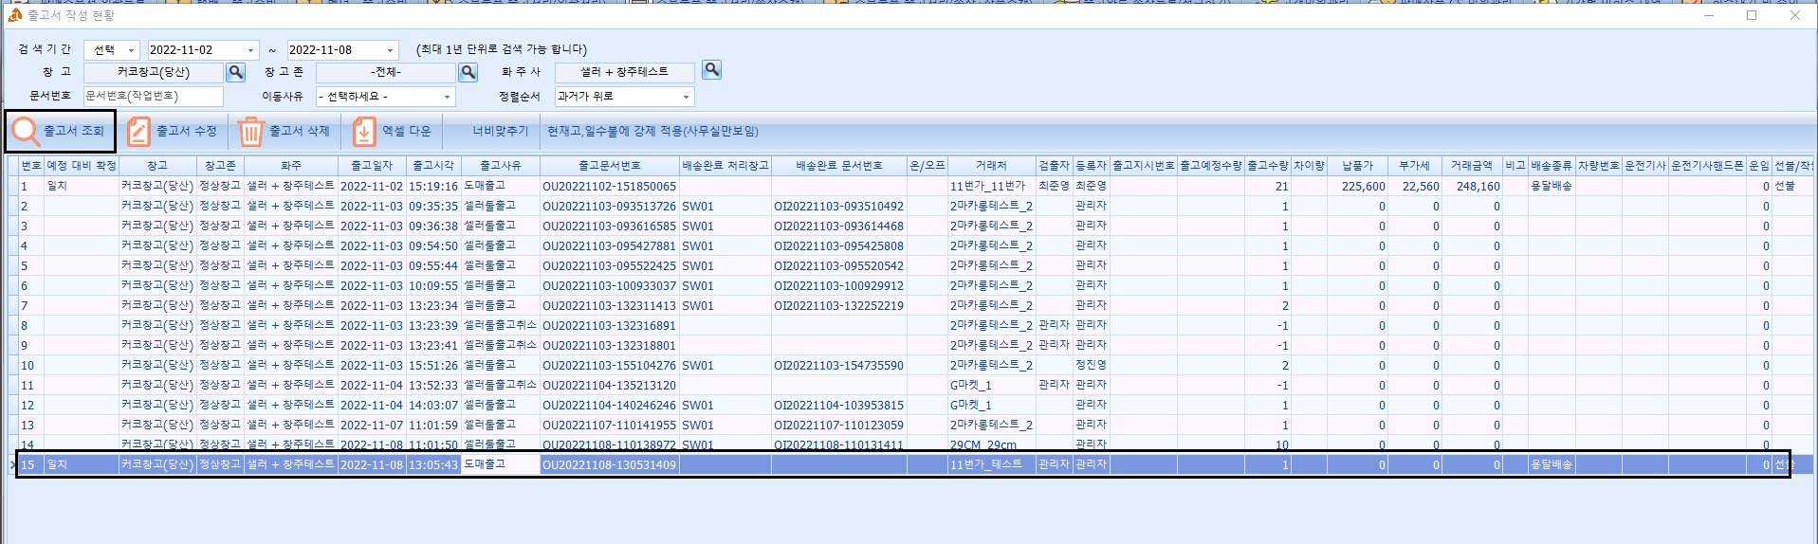Click the 거래금액 column header
This screenshot has height=544, width=1818.
click(1471, 166)
